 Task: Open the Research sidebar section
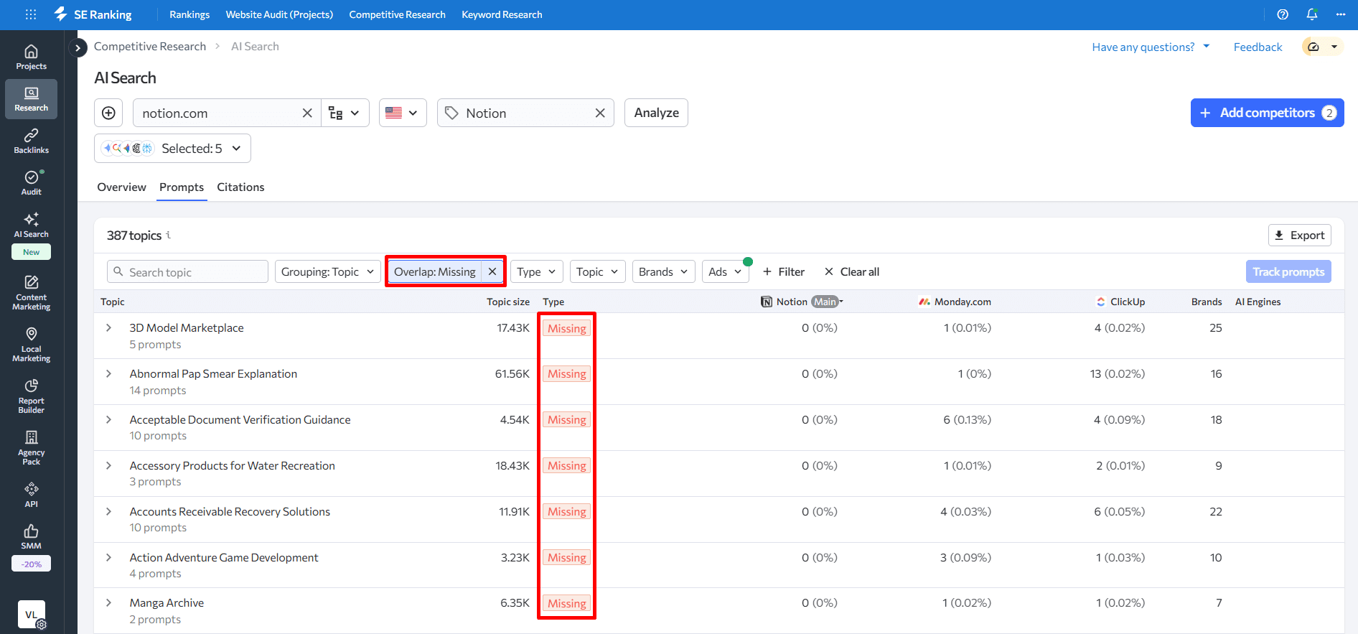click(31, 99)
